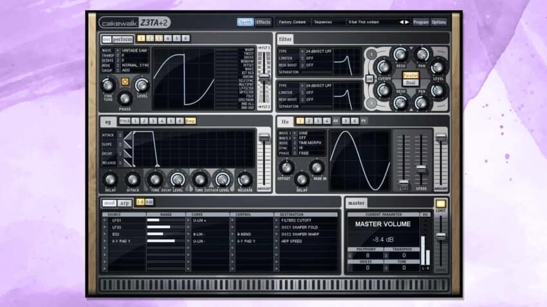Screen dimensions: 547x307
Task: Click the filter 2 round button
Action: point(371,103)
